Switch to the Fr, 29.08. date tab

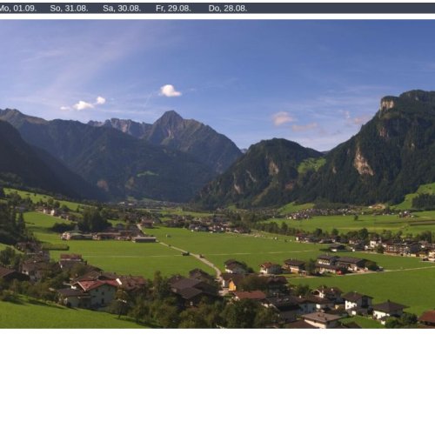pyautogui.click(x=173, y=9)
